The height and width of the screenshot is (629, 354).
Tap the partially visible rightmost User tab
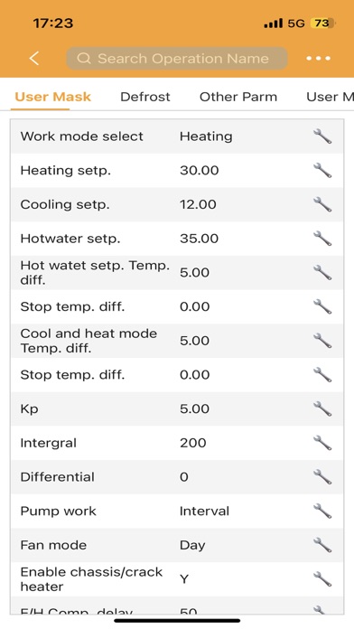click(x=330, y=97)
